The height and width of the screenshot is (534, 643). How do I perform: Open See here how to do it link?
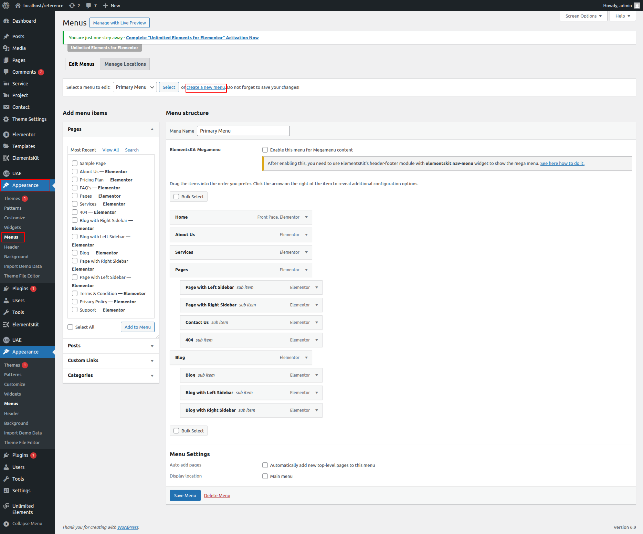[x=562, y=163]
